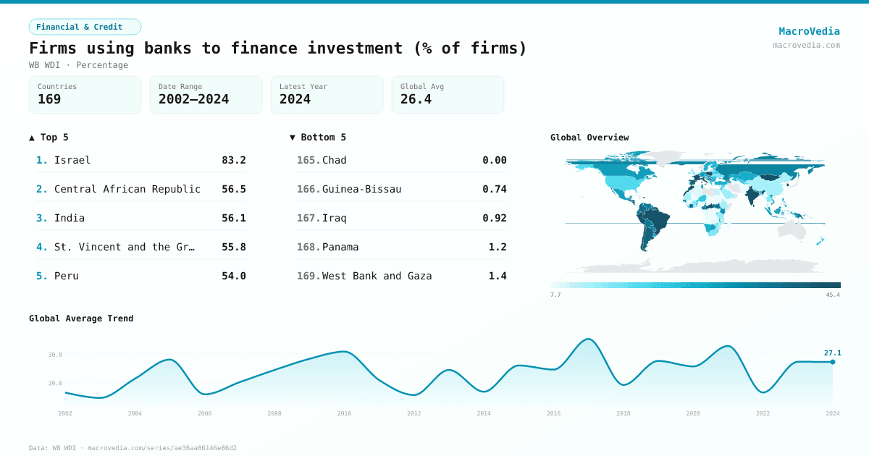Open the Financial & Credit category pill
869x456 pixels.
(85, 26)
